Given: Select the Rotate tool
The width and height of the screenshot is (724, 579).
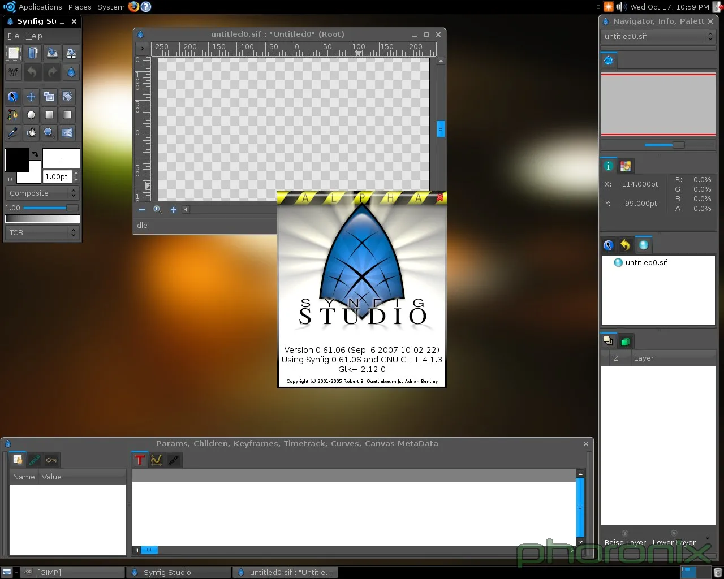Looking at the screenshot, I should pos(67,97).
